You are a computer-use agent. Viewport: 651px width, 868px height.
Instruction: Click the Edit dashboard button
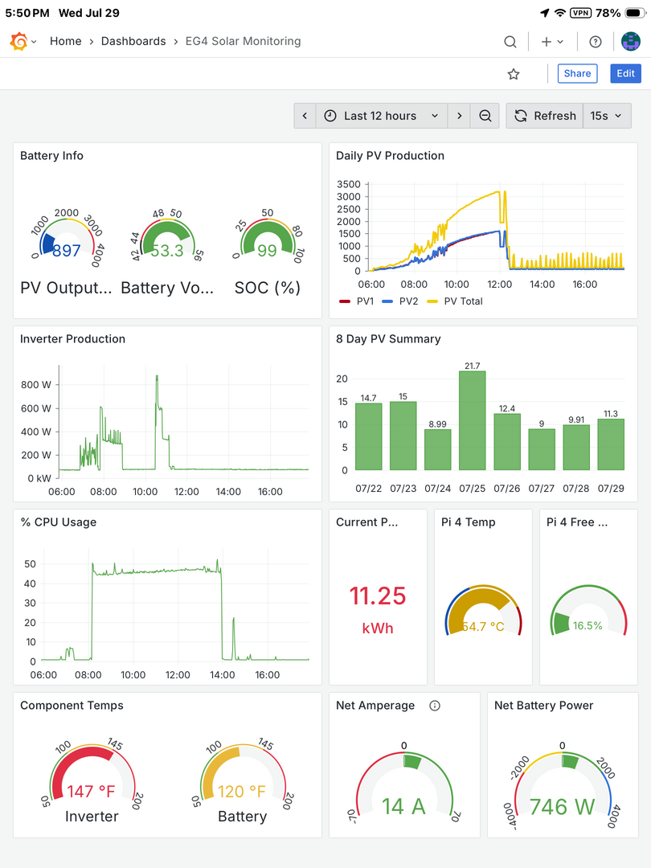625,74
